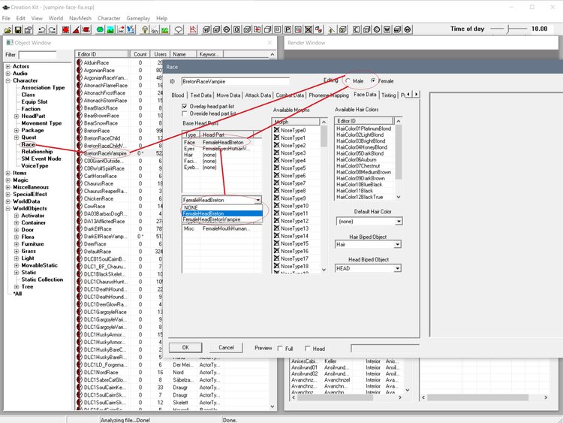
Task: Choose NONE in the head part dropdown list
Action: coord(222,207)
